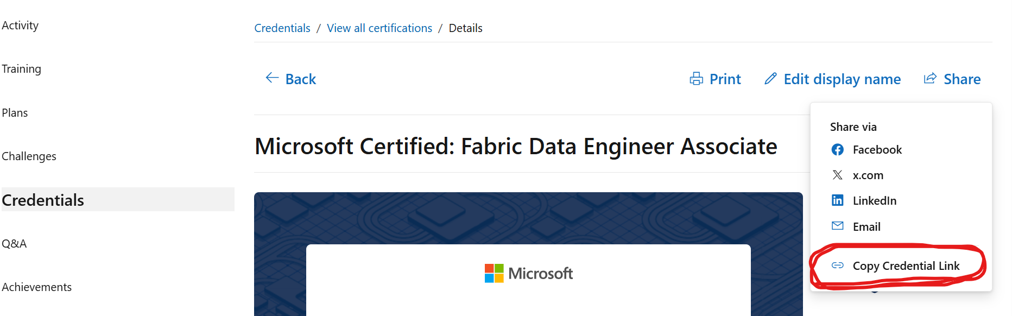Click the Email envelope icon
Screen dimensions: 1012x316
click(837, 226)
